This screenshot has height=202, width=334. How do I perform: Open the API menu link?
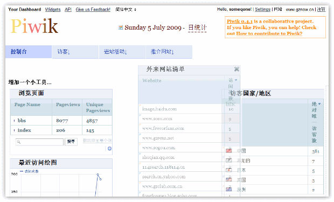pos(68,9)
